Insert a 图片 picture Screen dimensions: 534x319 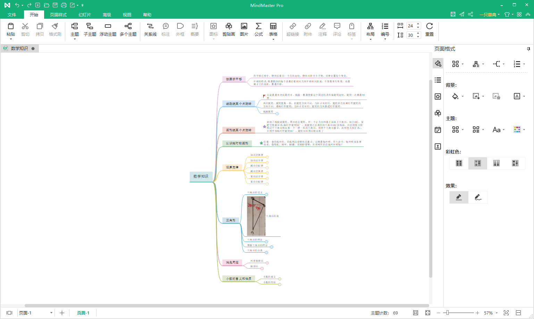click(244, 30)
